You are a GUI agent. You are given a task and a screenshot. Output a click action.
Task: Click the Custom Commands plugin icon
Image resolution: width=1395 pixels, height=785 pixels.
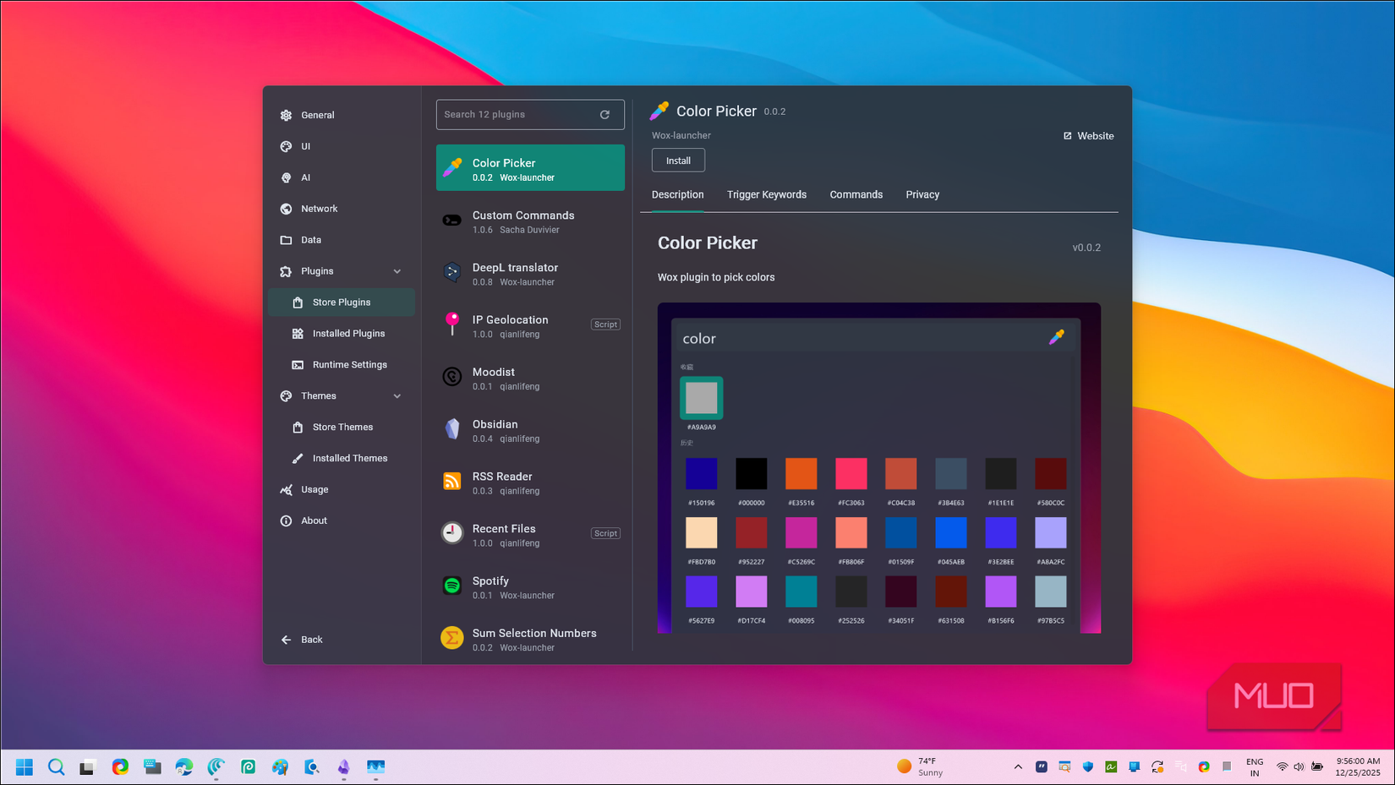click(451, 221)
